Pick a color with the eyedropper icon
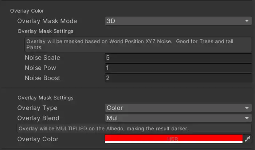This screenshot has height=150, width=255. (248, 139)
